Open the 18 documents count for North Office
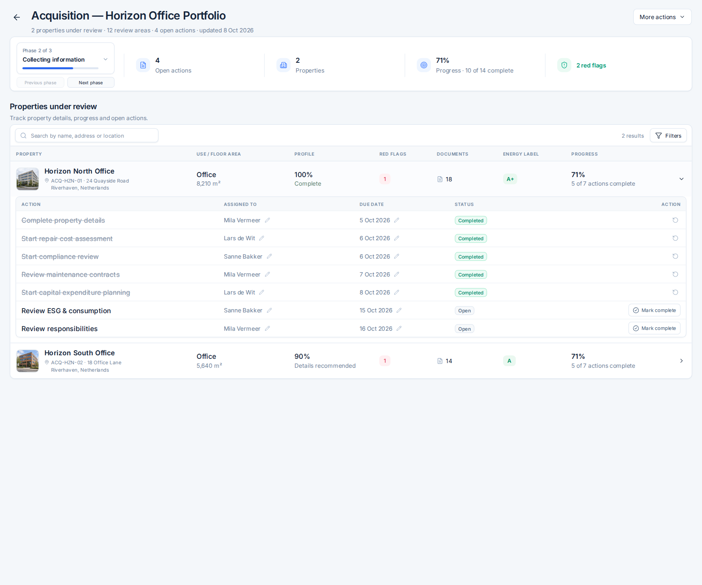702x585 pixels. coord(445,179)
